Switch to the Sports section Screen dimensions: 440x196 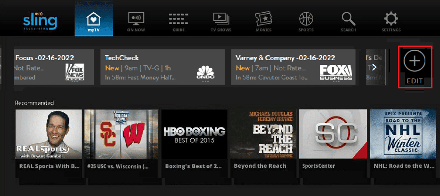tap(306, 22)
